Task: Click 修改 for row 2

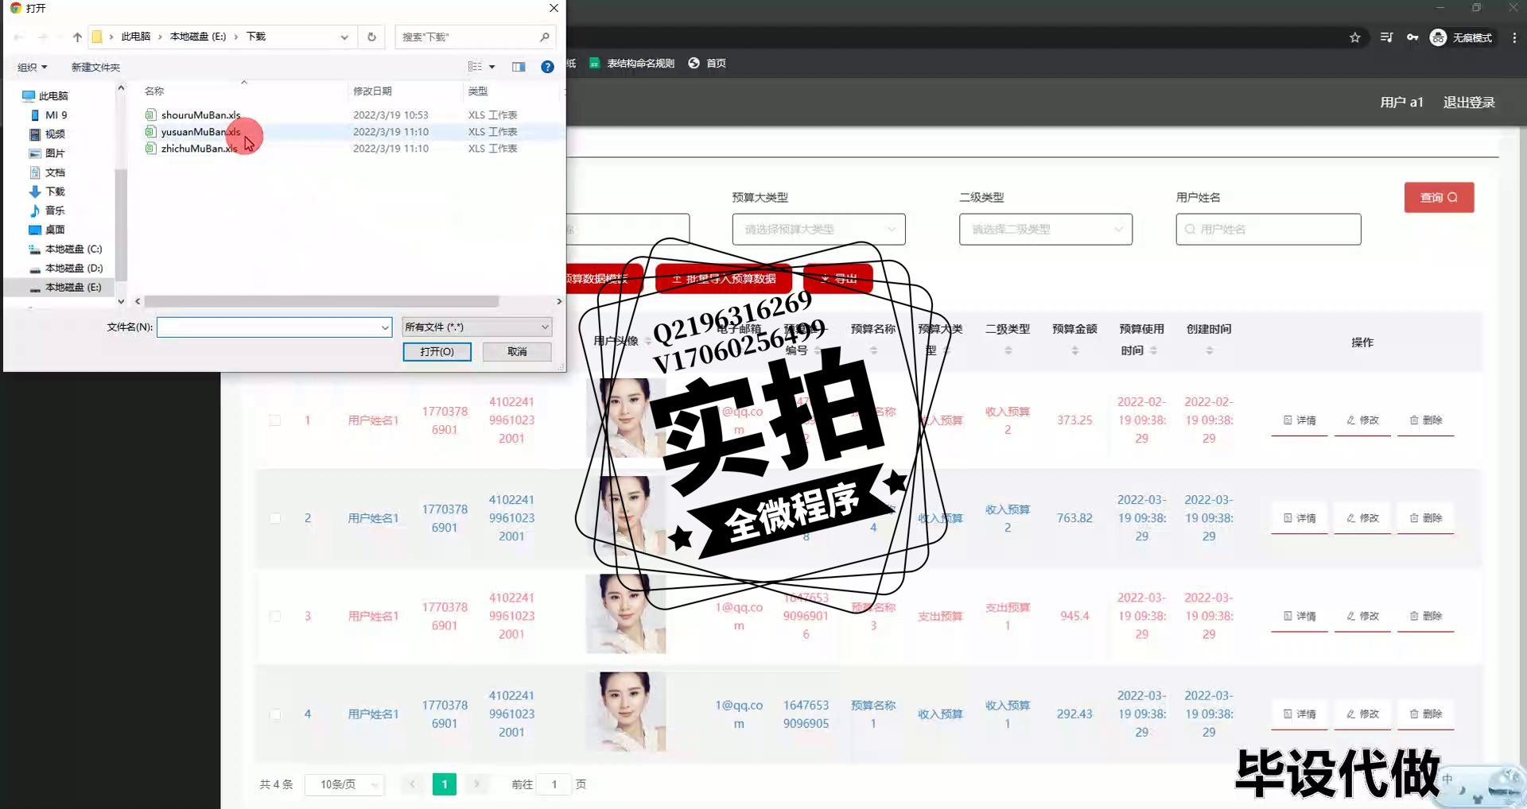Action: [x=1362, y=518]
